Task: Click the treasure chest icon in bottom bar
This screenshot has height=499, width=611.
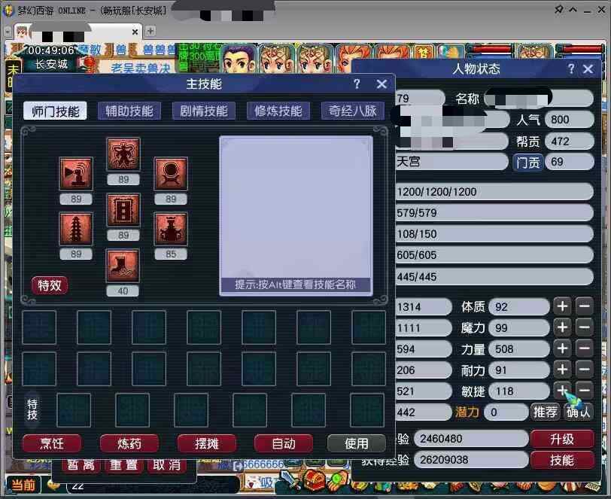Action: pyautogui.click(x=315, y=480)
